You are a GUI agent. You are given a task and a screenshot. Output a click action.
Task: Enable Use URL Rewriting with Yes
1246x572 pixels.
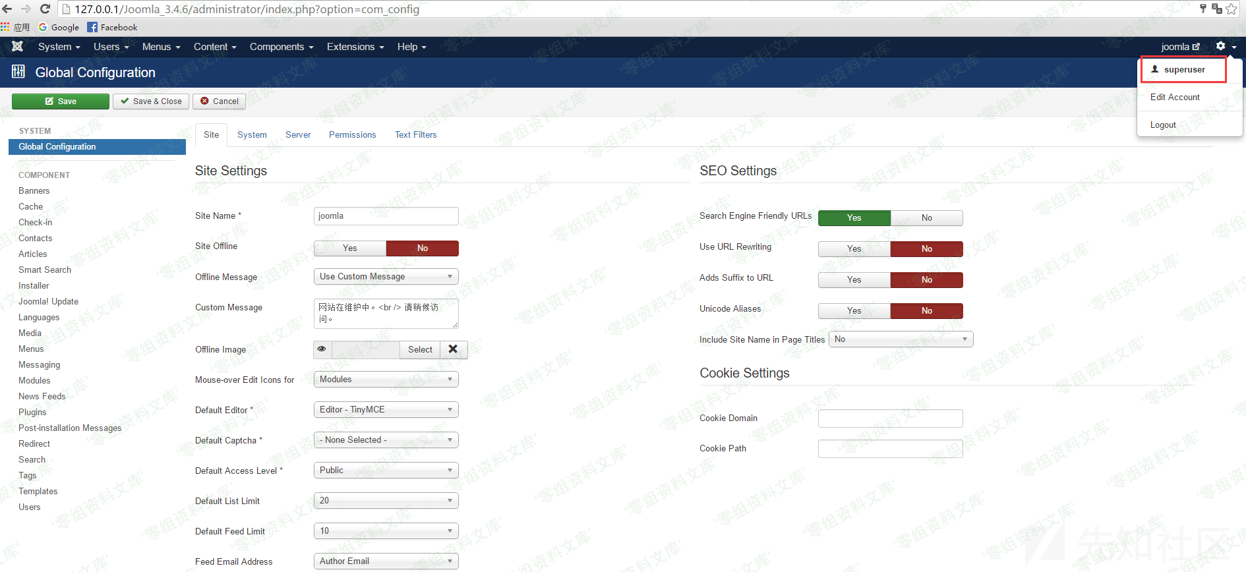click(854, 249)
